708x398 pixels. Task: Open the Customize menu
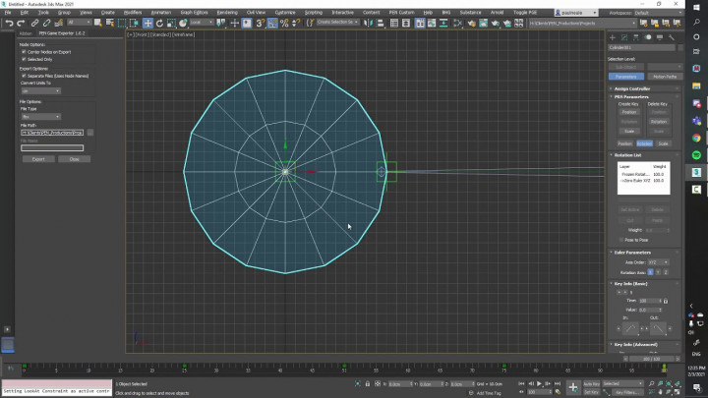point(285,13)
